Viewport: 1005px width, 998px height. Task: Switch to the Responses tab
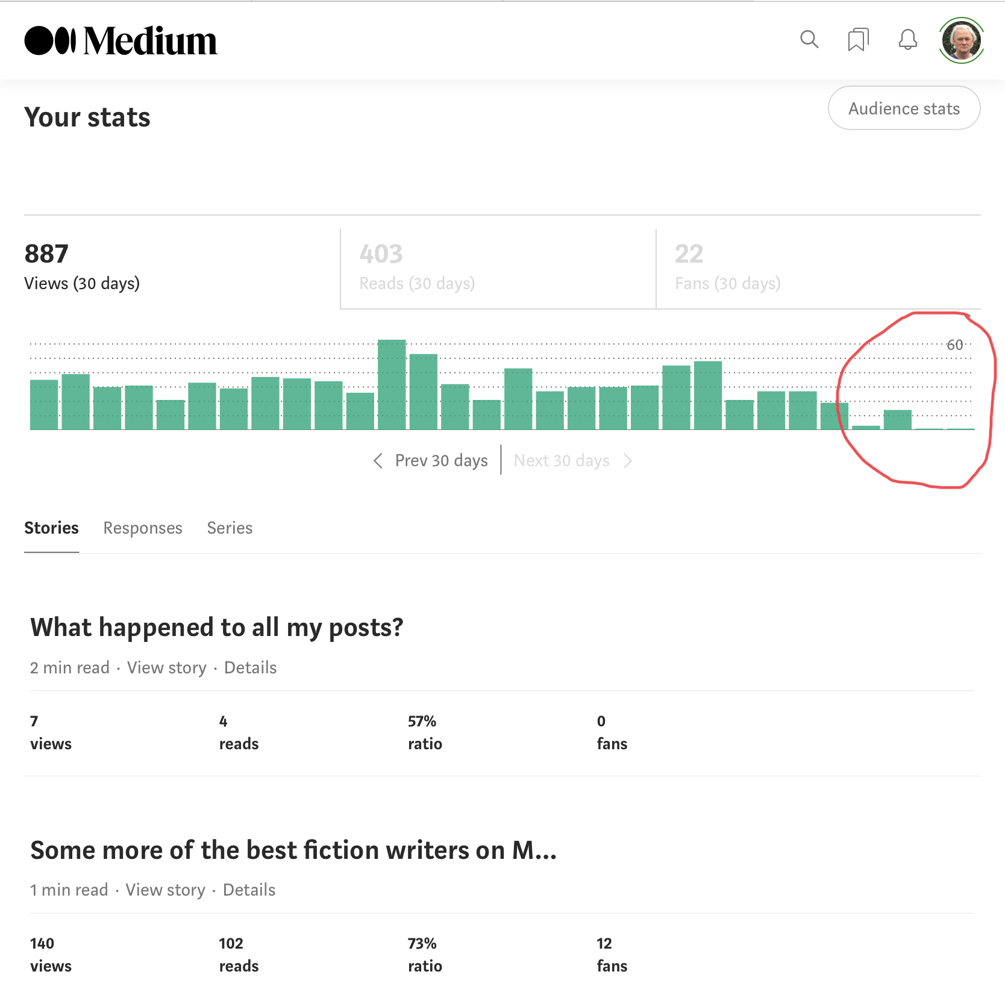[143, 528]
